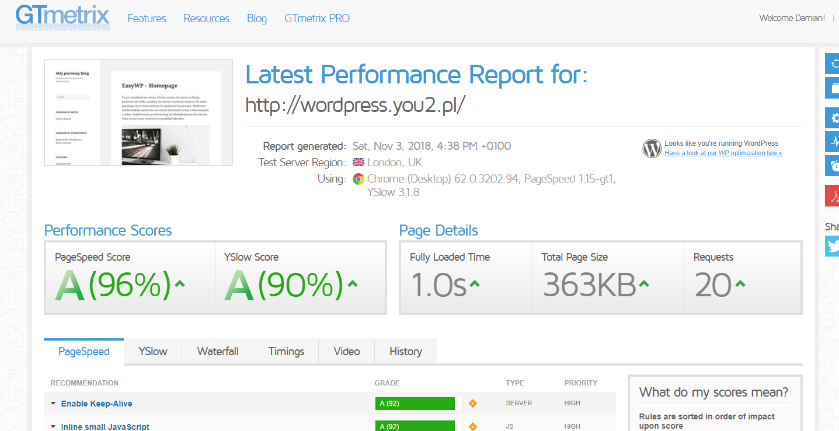The image size is (839, 431).
Task: Click the UK flag icon
Action: point(358,163)
